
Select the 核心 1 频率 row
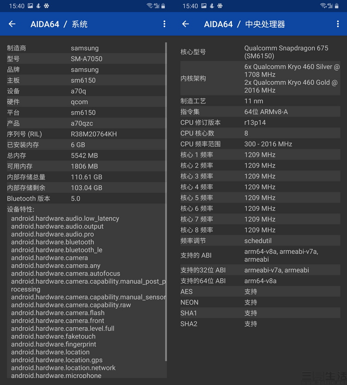pyautogui.click(x=260, y=155)
